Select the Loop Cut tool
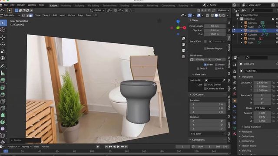 point(3,108)
